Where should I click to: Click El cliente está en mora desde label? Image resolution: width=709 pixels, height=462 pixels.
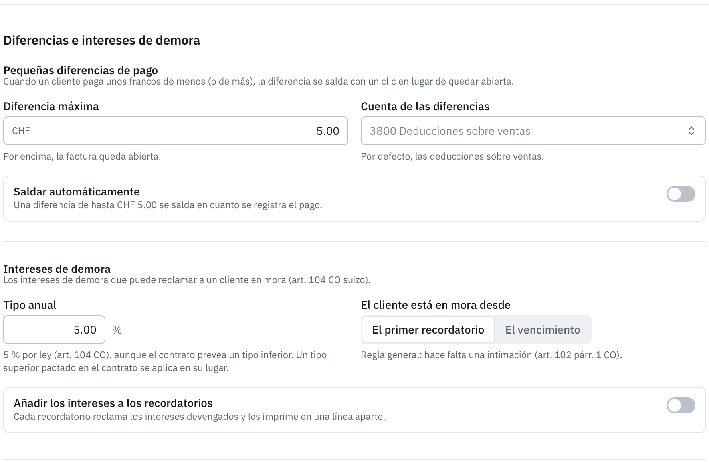click(x=436, y=305)
